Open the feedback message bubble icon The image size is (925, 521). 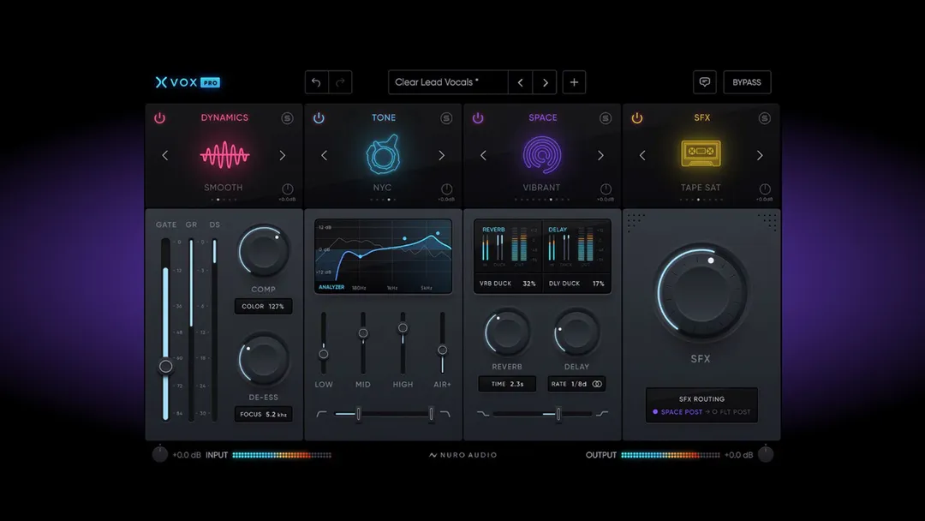pyautogui.click(x=704, y=81)
